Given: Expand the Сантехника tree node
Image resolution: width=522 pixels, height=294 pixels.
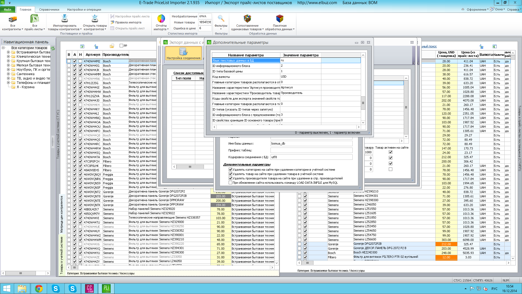Looking at the screenshot, I should [8, 74].
